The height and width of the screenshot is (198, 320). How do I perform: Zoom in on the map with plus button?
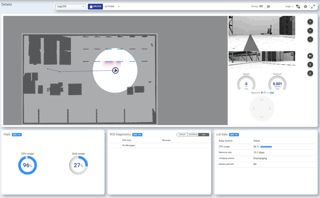(x=310, y=30)
